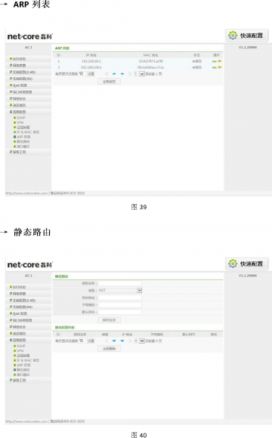
Task: Go to previous page in figure 39 ARP list
Action: coord(114,74)
